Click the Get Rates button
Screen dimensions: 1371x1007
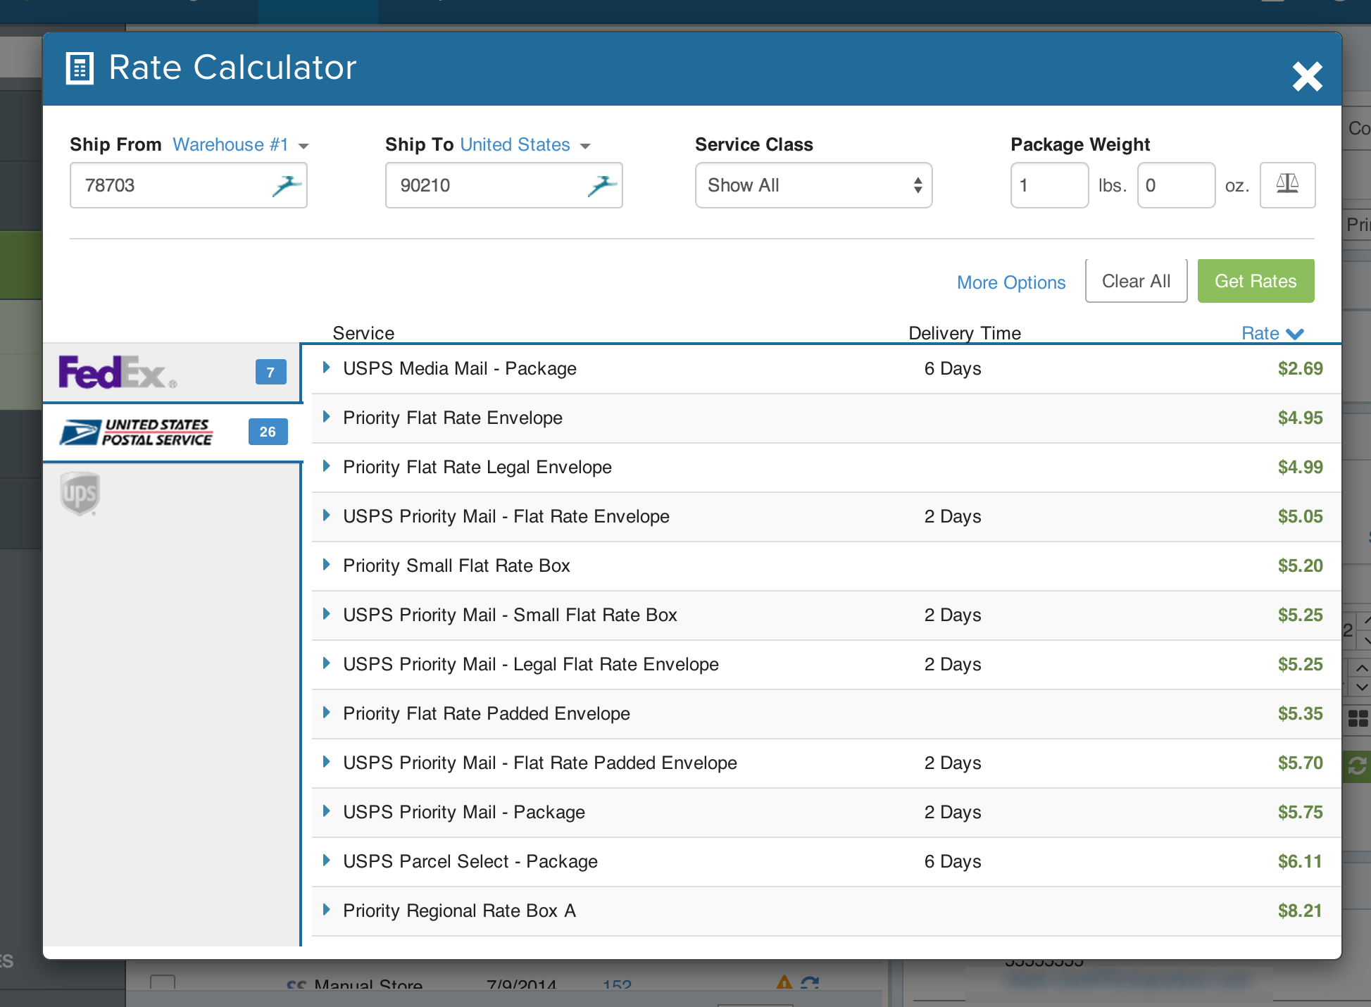point(1255,281)
